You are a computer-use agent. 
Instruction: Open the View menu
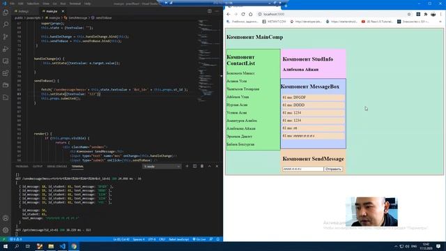pos(46,3)
